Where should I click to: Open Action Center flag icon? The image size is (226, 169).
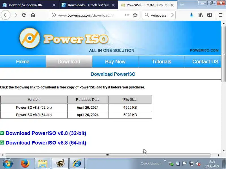[184, 164]
